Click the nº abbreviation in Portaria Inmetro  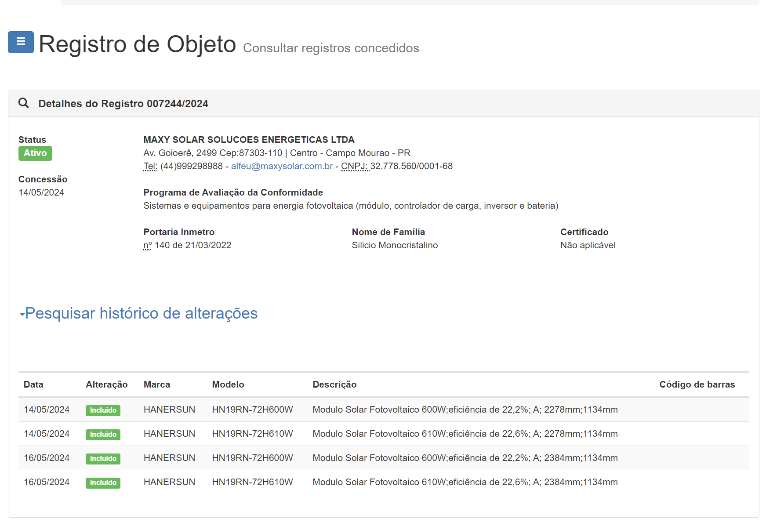147,245
